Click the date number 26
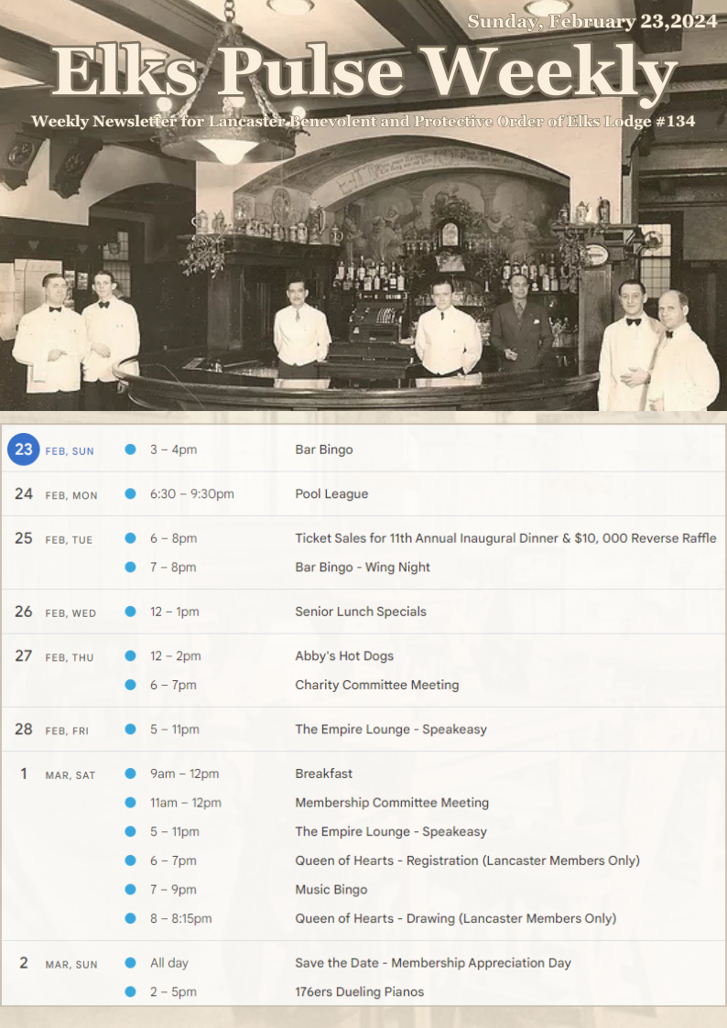 24,611
